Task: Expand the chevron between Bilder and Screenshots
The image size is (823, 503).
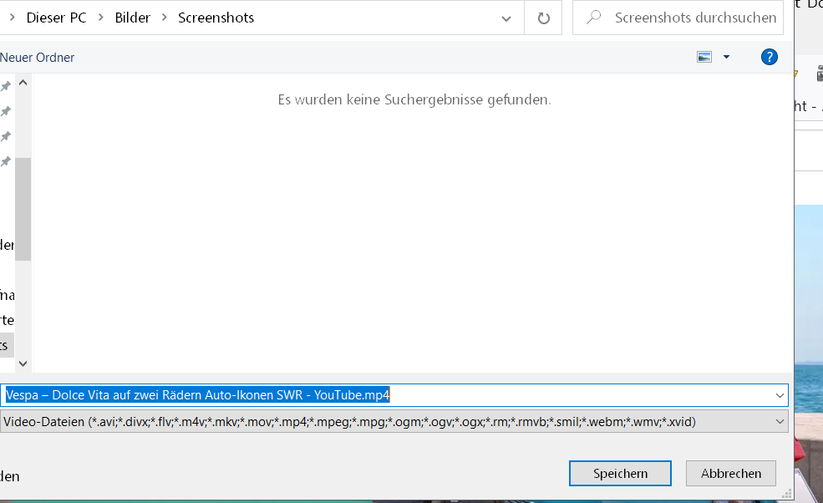Action: point(164,18)
